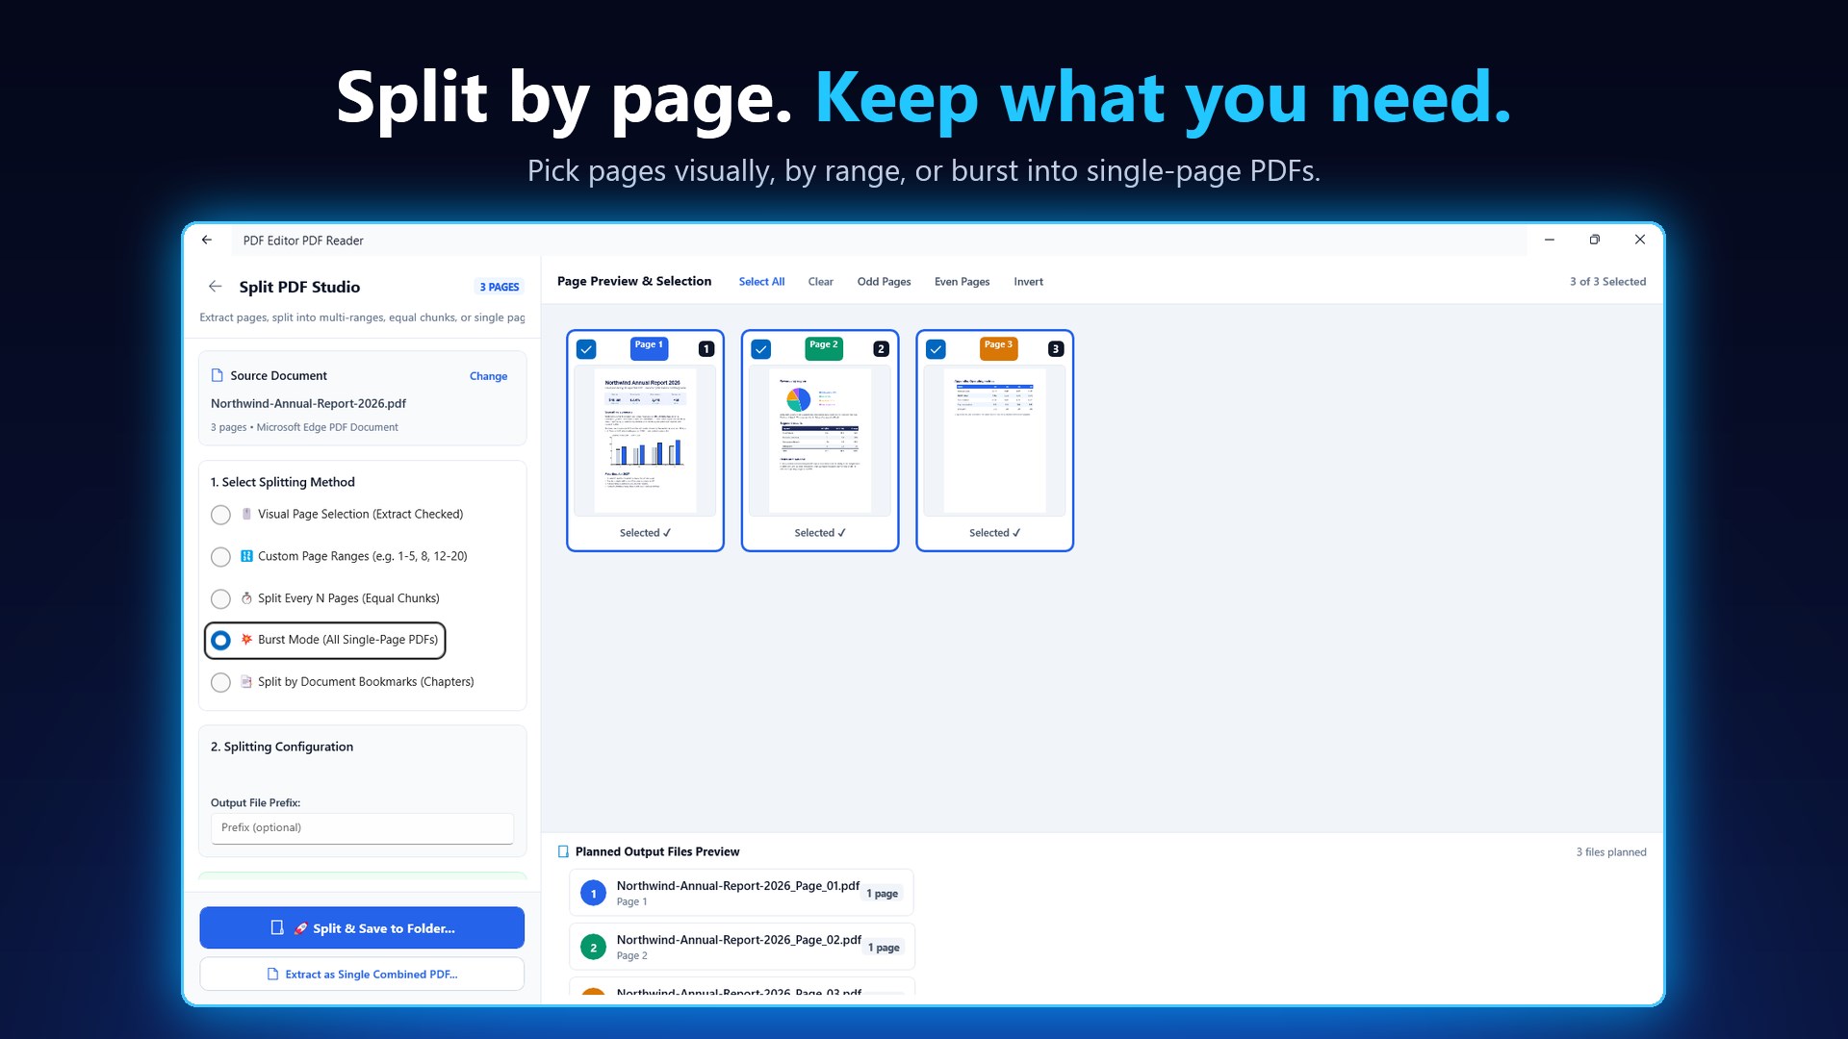Click the page number 2 badge on the Page 2 card
This screenshot has height=1039, width=1848.
(x=881, y=349)
